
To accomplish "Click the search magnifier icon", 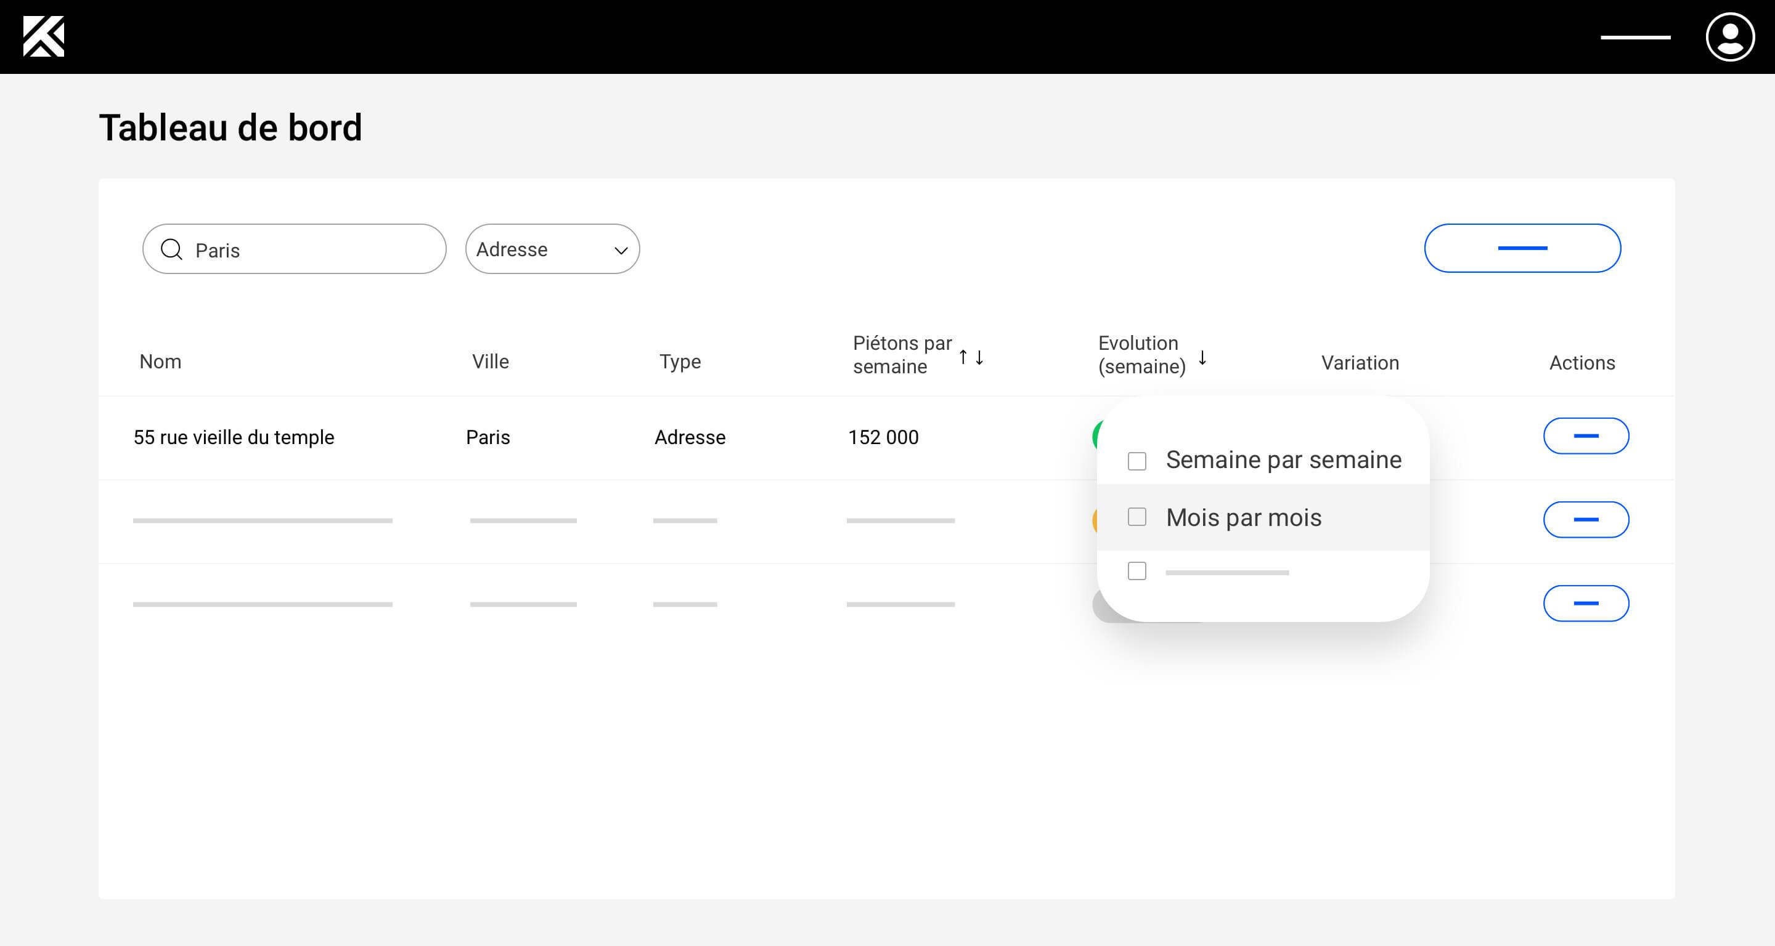I will 171,249.
